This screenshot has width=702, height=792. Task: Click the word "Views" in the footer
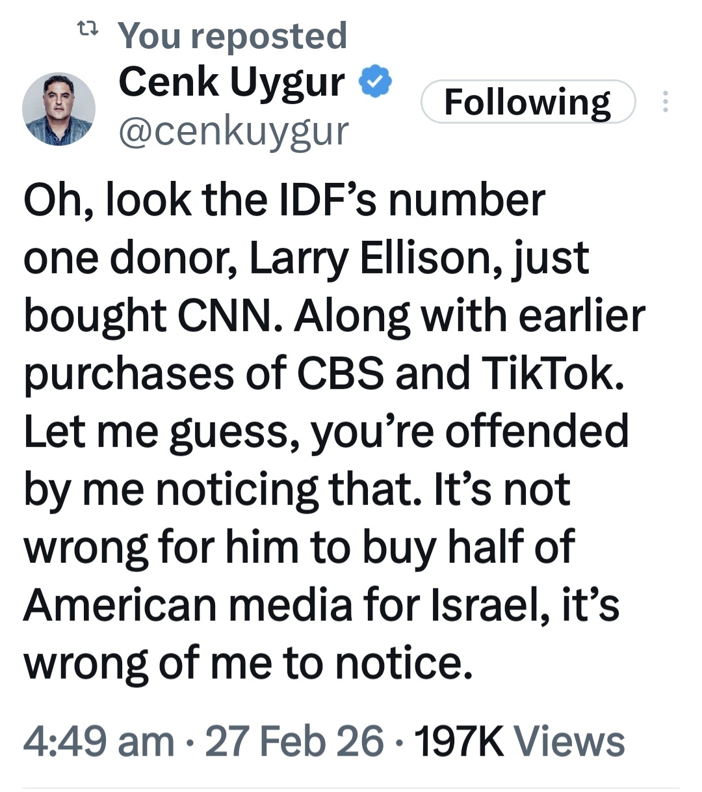click(569, 741)
